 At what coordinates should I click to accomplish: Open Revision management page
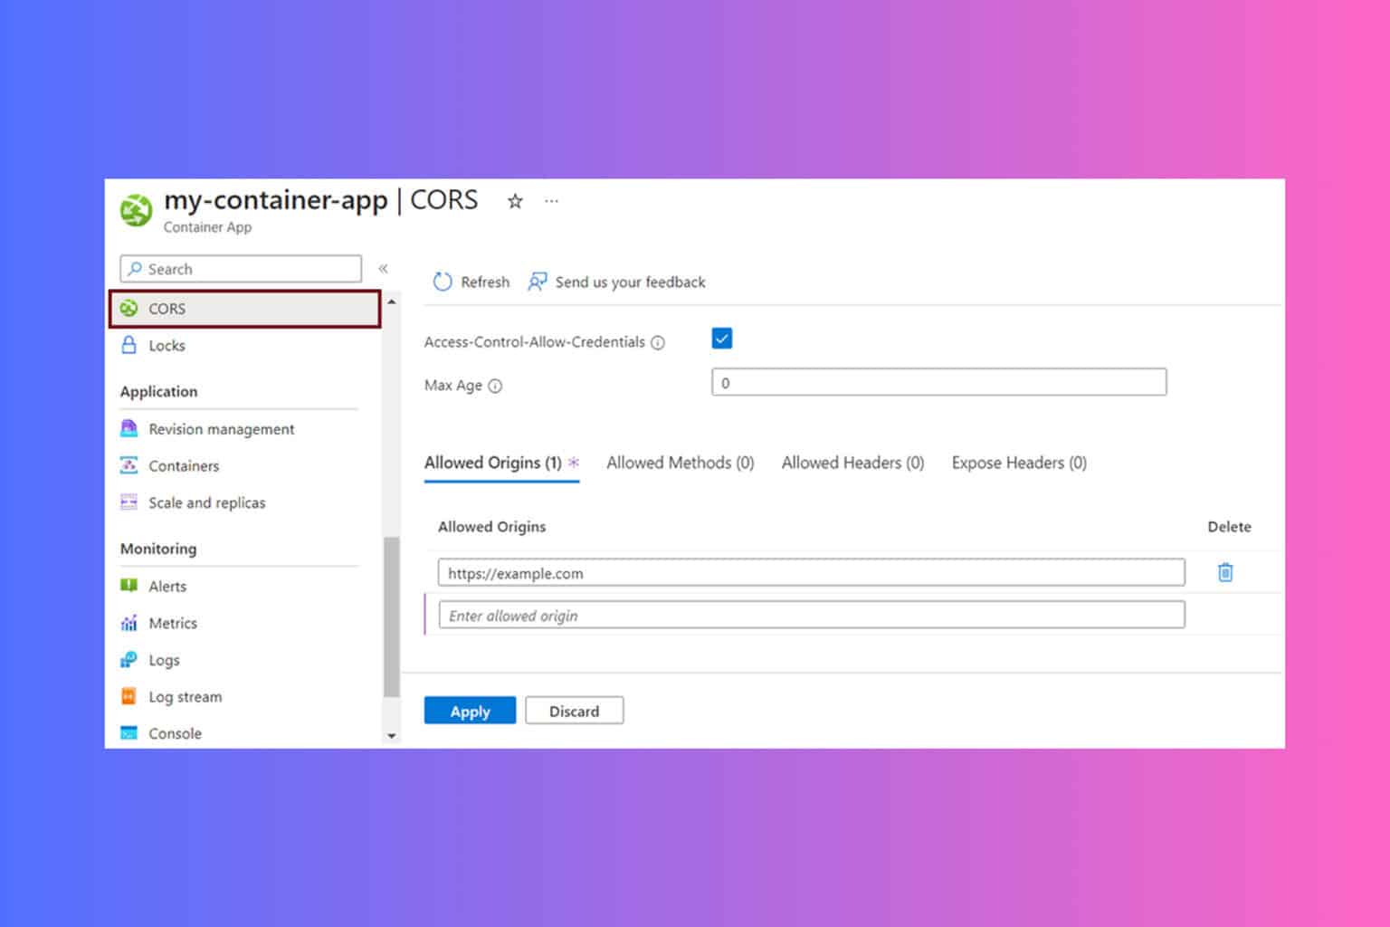[222, 429]
